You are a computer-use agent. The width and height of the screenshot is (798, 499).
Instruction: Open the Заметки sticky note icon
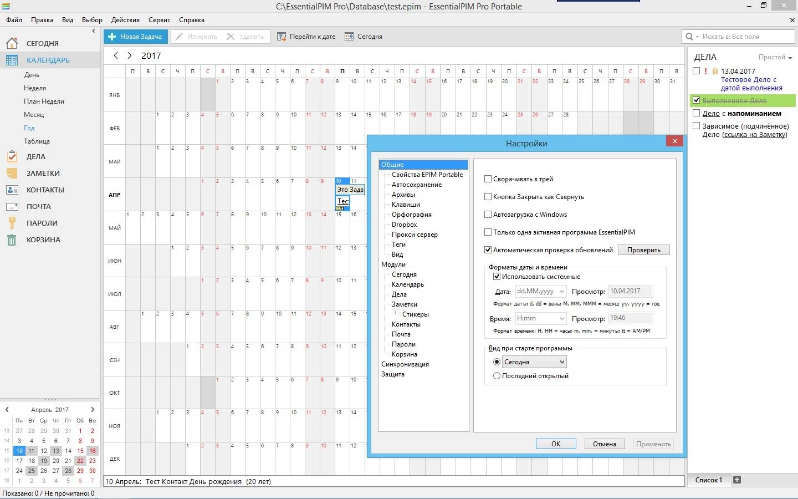click(x=12, y=173)
